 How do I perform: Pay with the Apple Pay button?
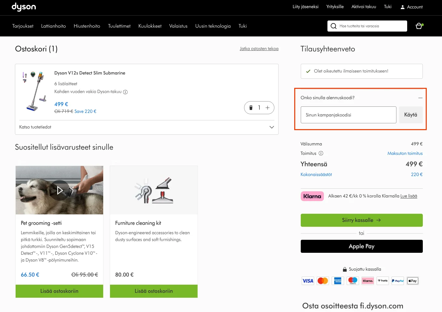pos(362,246)
